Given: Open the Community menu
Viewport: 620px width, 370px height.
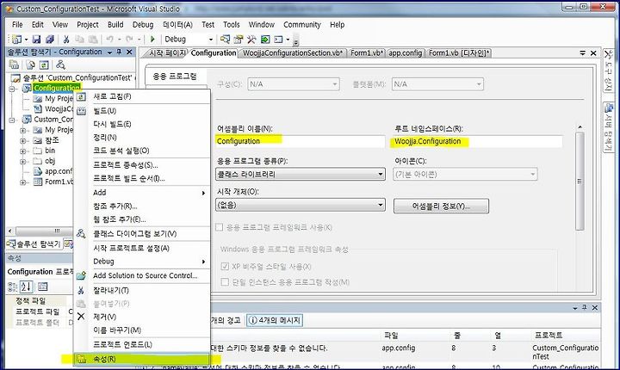Looking at the screenshot, I should (302, 24).
